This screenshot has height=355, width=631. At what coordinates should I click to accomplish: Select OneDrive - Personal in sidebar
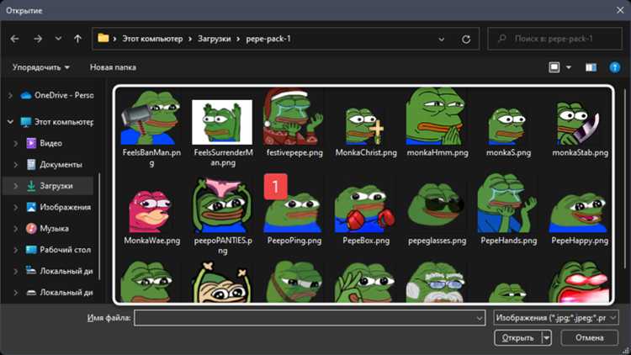pyautogui.click(x=57, y=95)
